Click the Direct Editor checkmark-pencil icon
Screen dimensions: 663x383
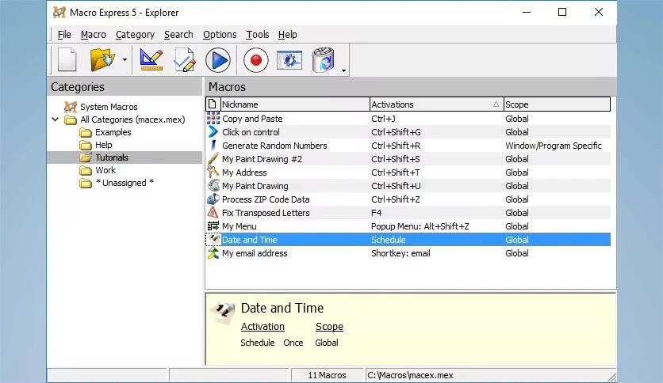point(184,60)
